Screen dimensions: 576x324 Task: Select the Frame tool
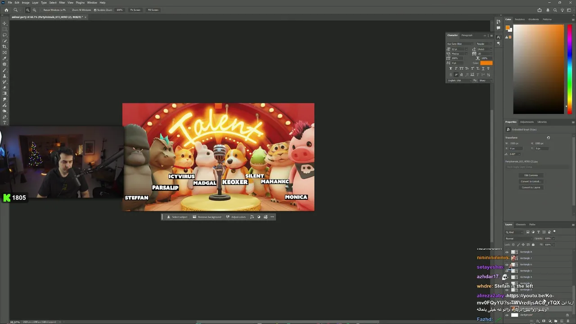click(x=5, y=53)
